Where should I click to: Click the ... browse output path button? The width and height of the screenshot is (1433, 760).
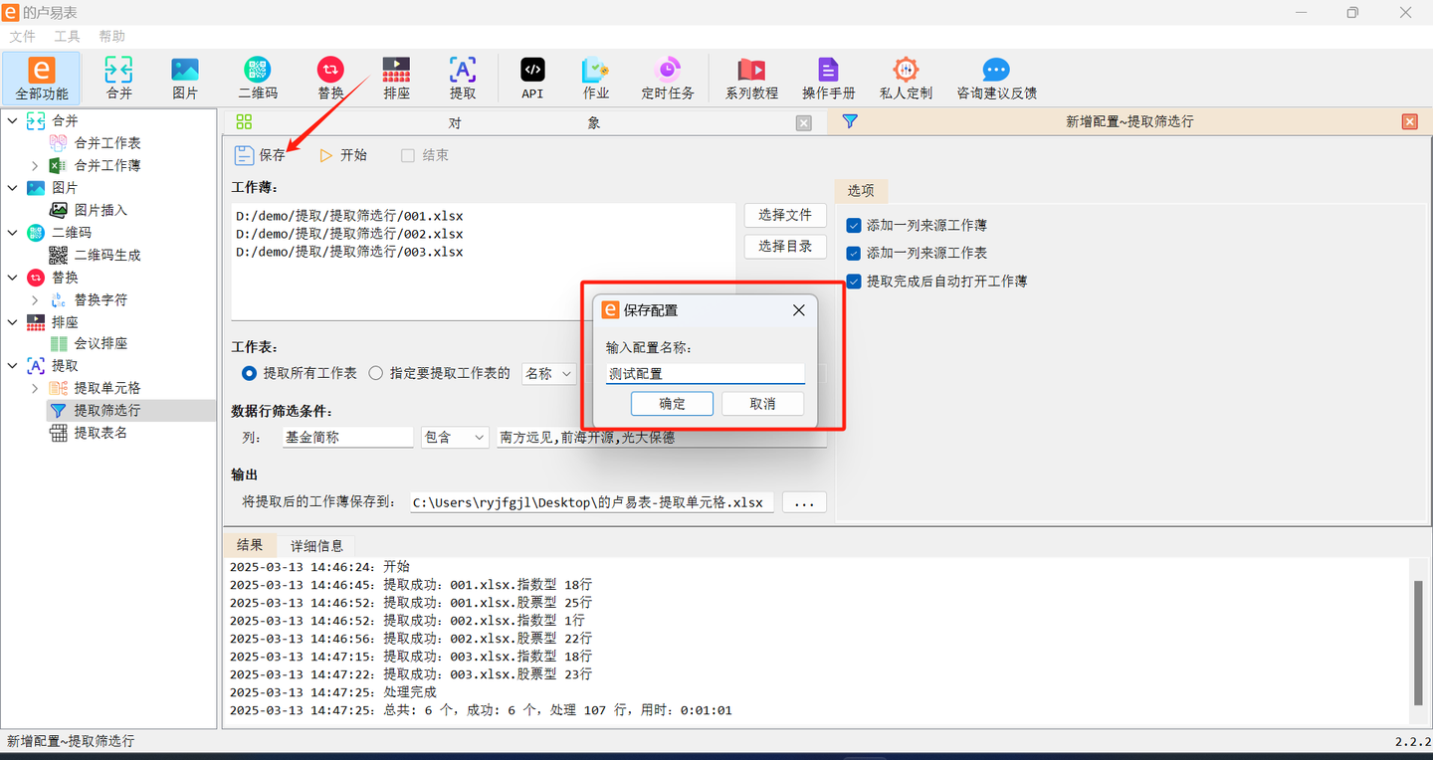[x=804, y=502]
